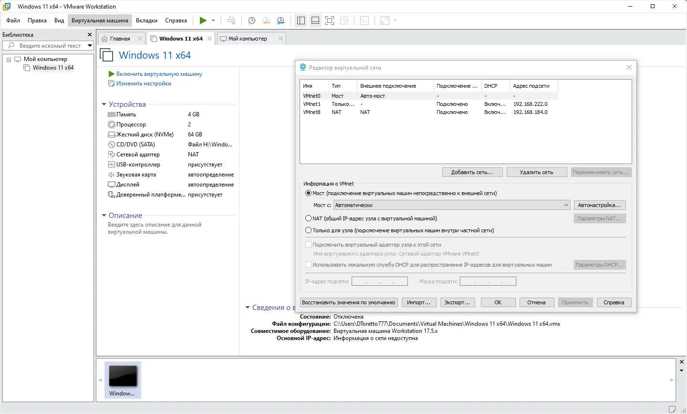
Task: Choose Только для узла networking mode
Action: (309, 230)
